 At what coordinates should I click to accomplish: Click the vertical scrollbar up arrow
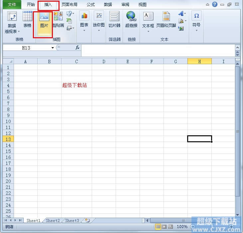(237, 64)
